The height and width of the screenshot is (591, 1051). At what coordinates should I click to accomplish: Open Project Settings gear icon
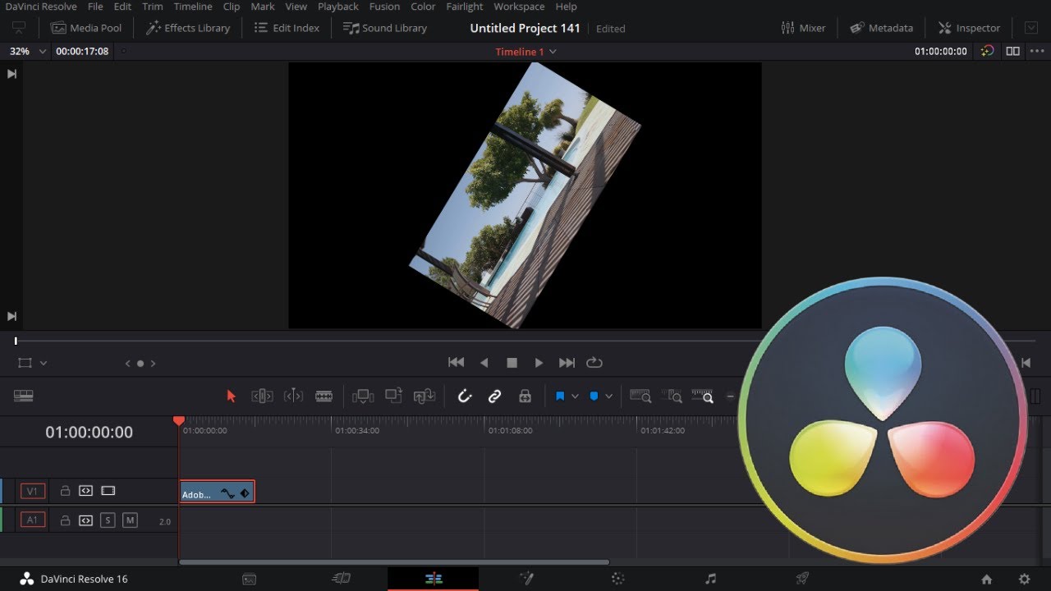coord(1024,579)
